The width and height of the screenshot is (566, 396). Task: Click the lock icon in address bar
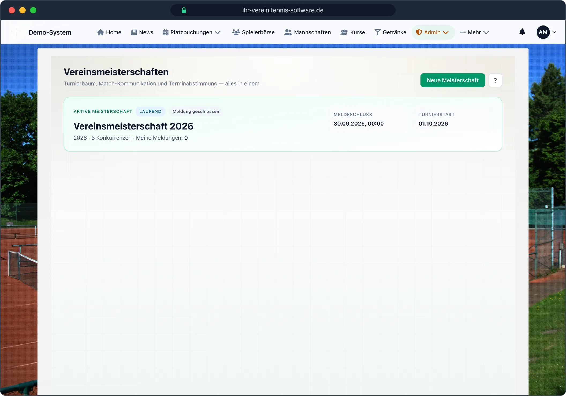[x=184, y=10]
